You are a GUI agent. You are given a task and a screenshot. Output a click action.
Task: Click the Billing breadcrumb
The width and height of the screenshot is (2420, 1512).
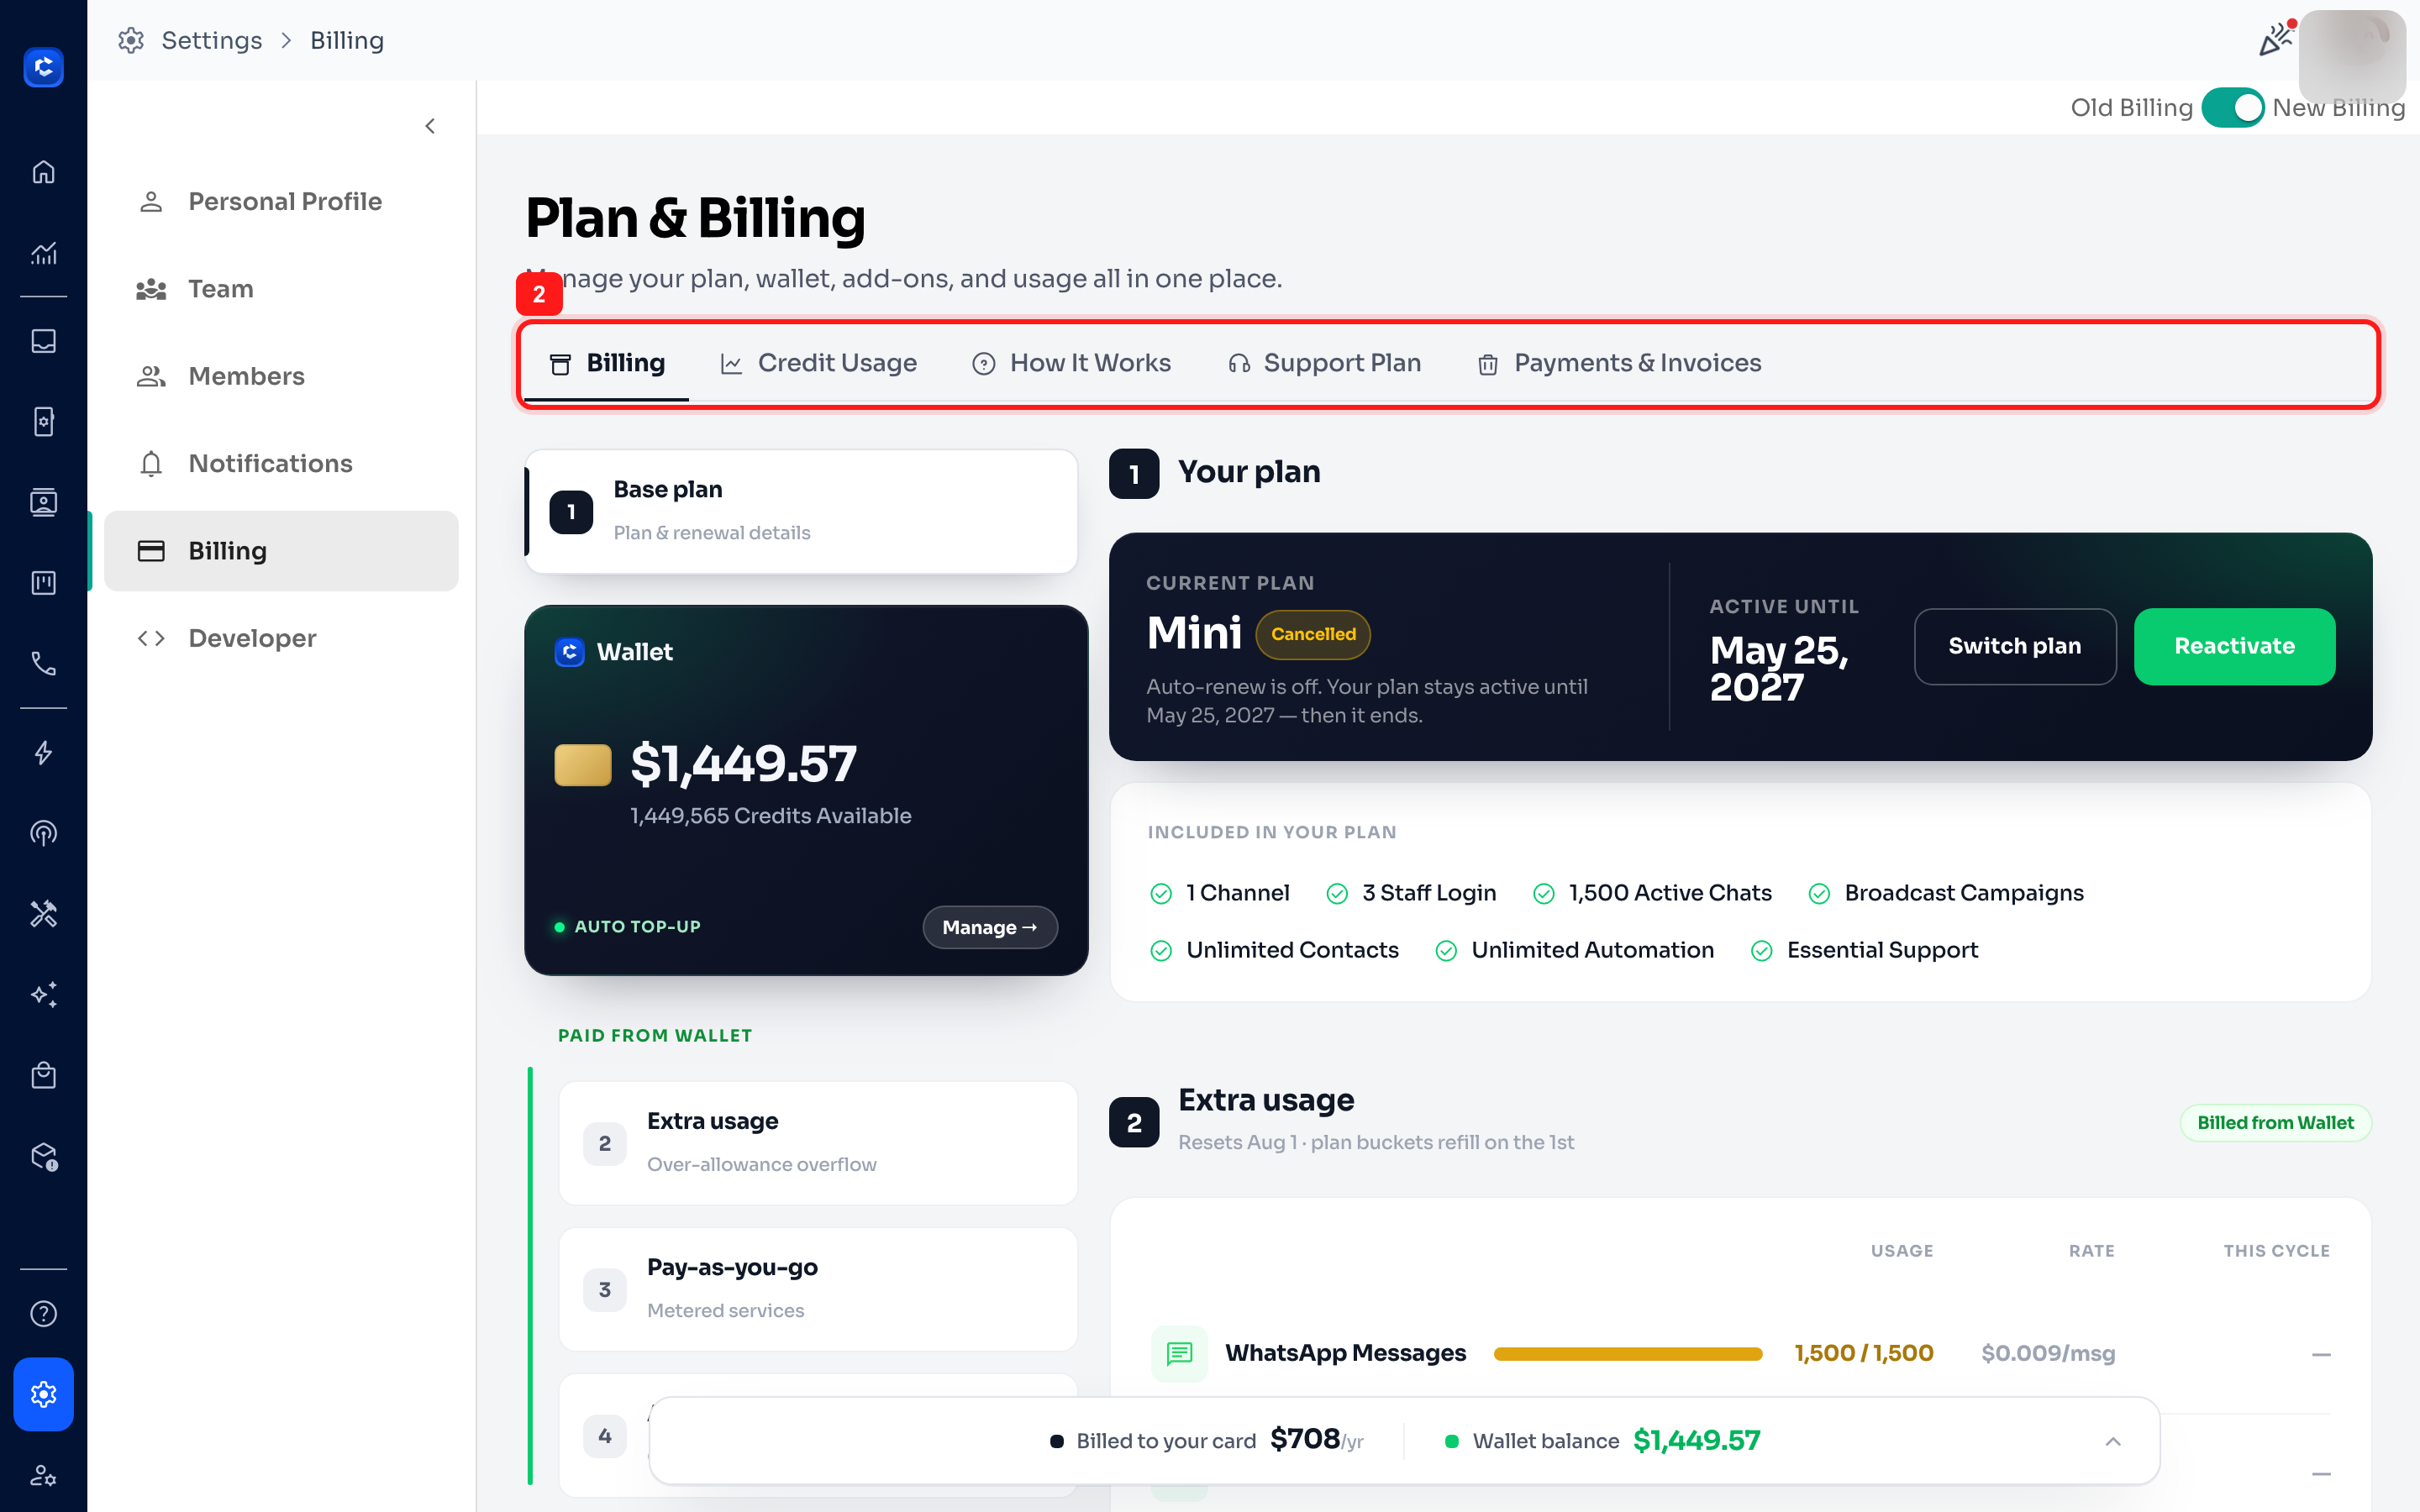coord(347,40)
